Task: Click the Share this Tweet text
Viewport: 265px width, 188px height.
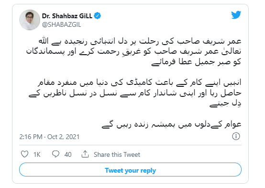Action: pyautogui.click(x=117, y=154)
